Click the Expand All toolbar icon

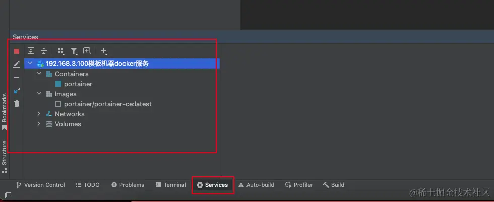point(31,51)
